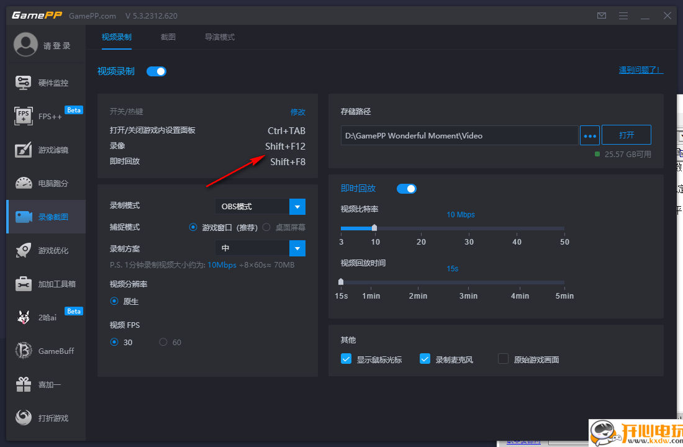This screenshot has width=683, height=447.
Task: Expand the 录制模式 OBS模式 dropdown arrow
Action: pyautogui.click(x=297, y=207)
